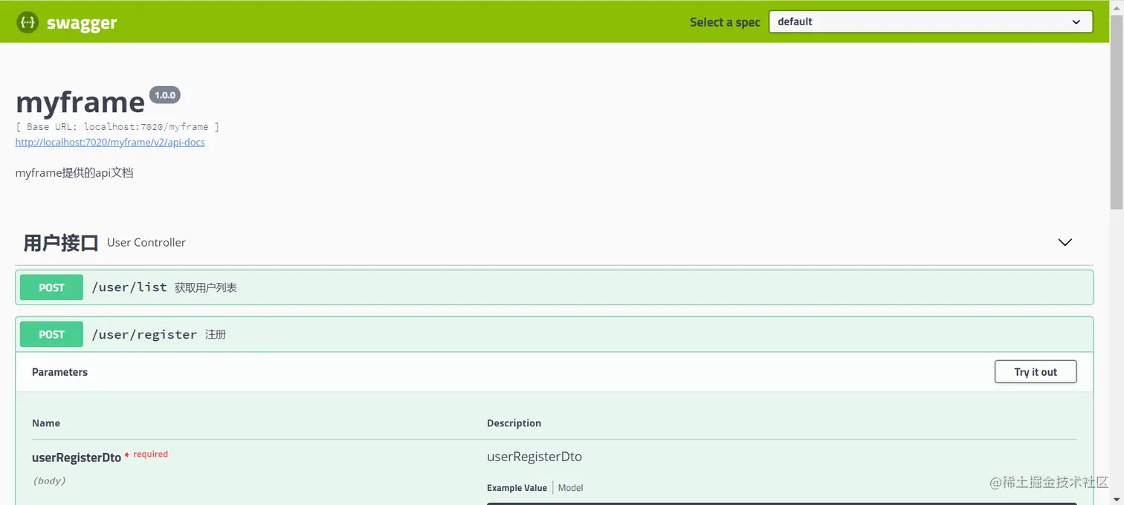Click the userRegisterDto description text
Viewport: 1124px width, 505px height.
point(534,457)
